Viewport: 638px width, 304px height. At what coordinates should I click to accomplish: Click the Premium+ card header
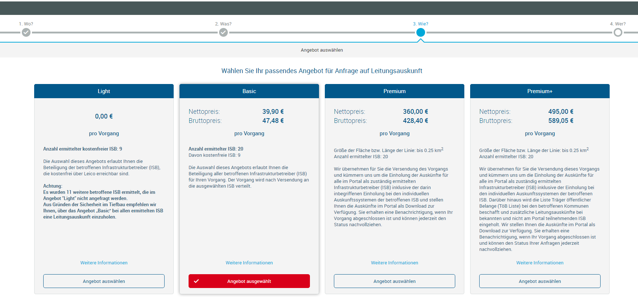click(x=540, y=91)
